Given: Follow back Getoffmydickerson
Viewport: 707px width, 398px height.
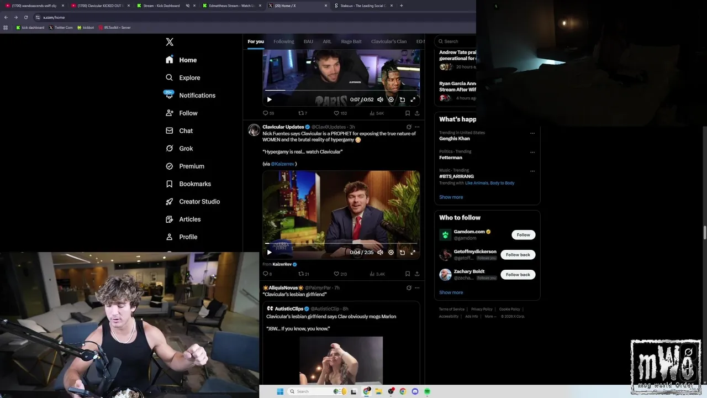Looking at the screenshot, I should coord(518,255).
